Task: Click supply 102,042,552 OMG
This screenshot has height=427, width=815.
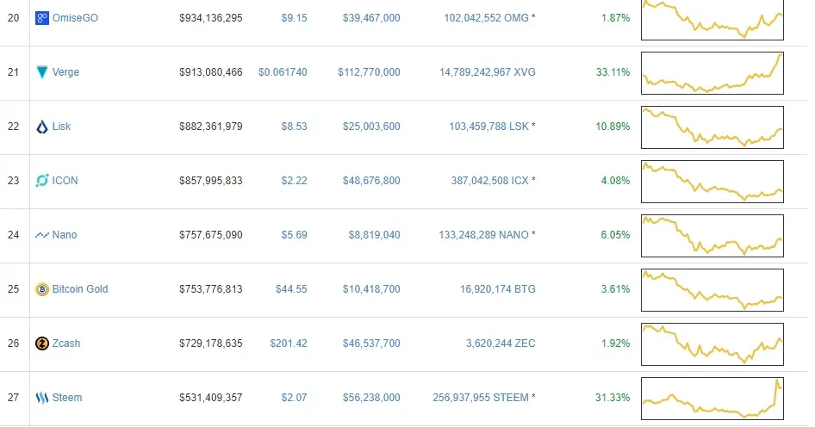Action: click(x=487, y=18)
